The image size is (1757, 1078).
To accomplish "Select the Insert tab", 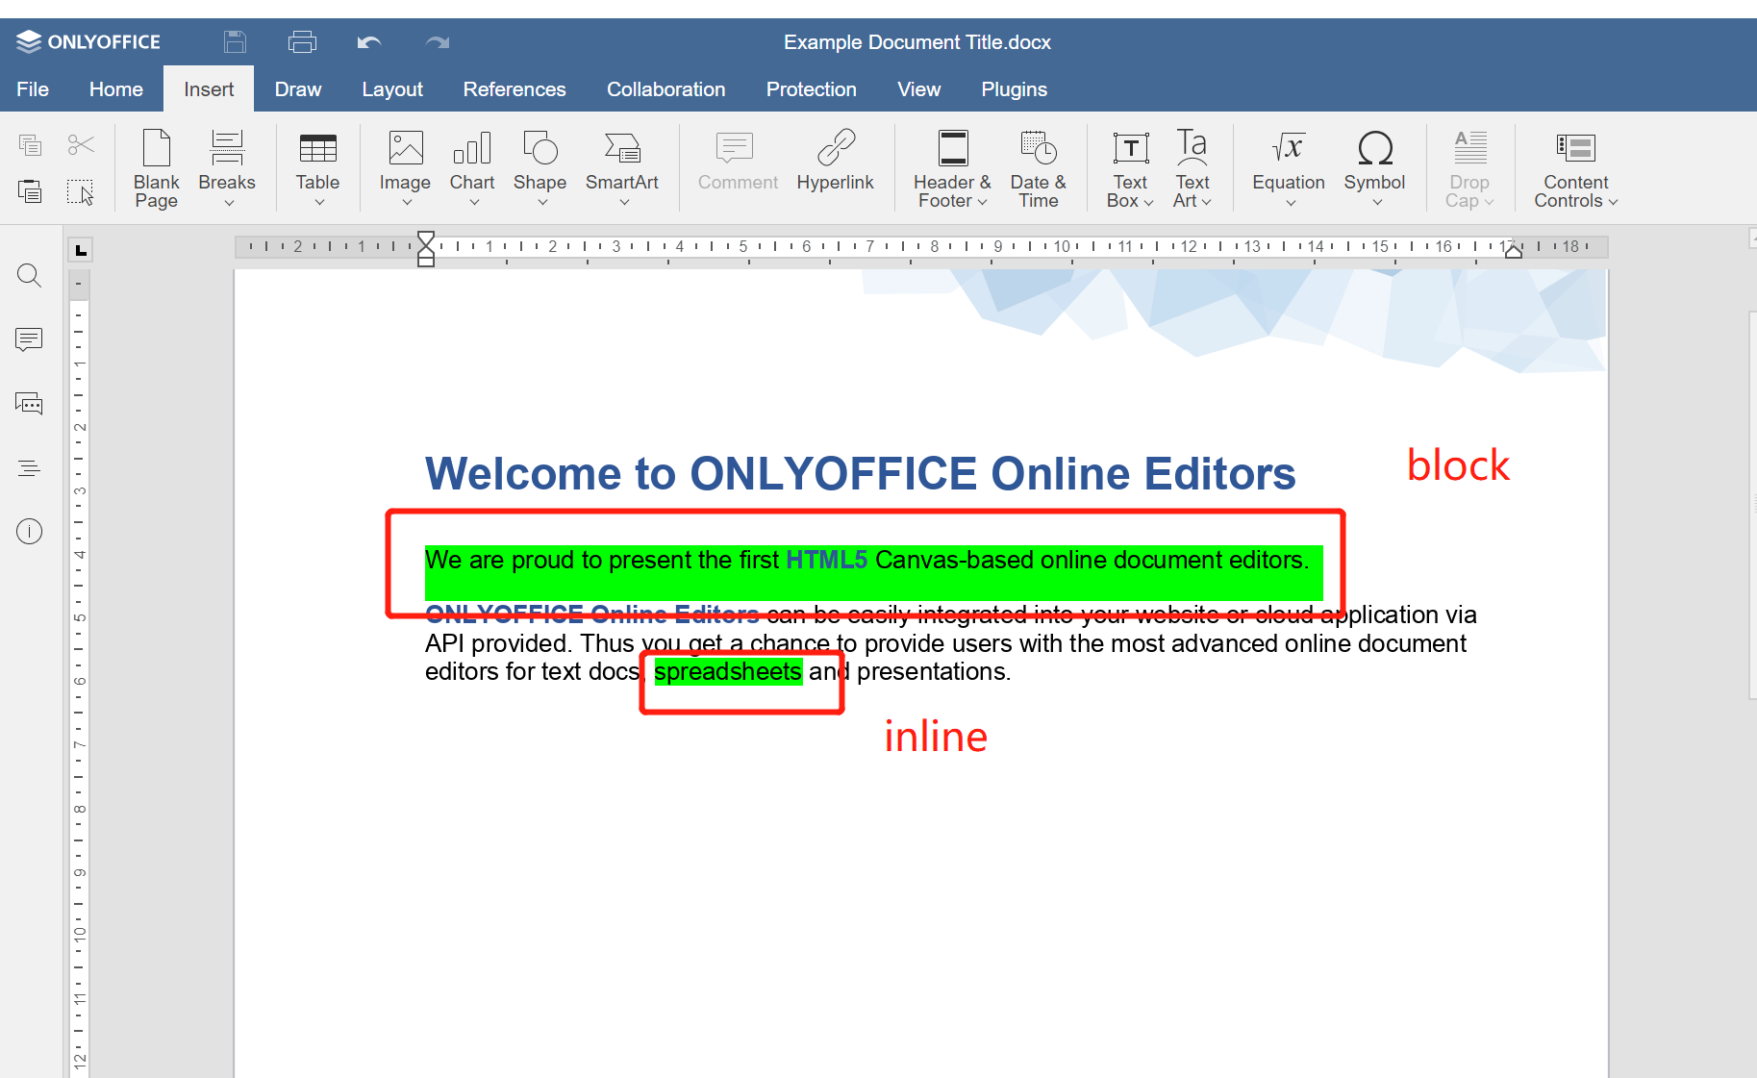I will 209,88.
